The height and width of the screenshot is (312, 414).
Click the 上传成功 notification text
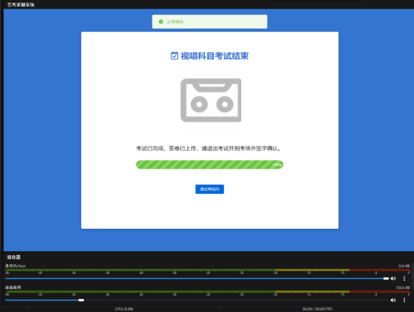click(174, 22)
